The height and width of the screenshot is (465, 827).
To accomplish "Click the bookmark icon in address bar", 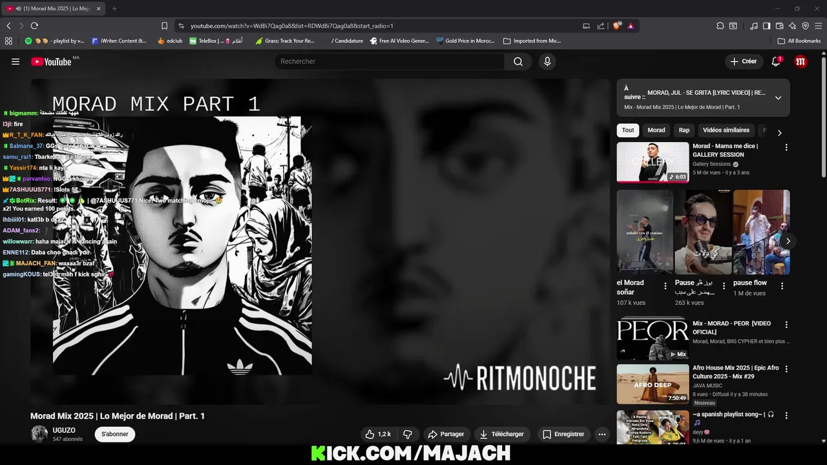I will pos(164,26).
